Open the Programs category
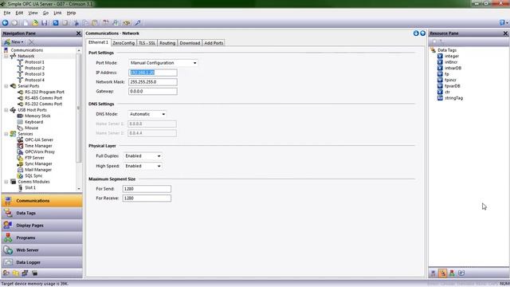Viewport: 510px width, 287px height. (x=41, y=238)
